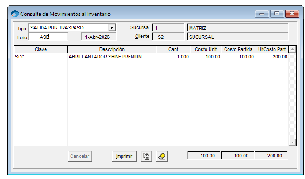Click the 200.00 UltCosto Part cell in row
Image resolution: width=305 pixels, height=179 pixels.
(272, 57)
